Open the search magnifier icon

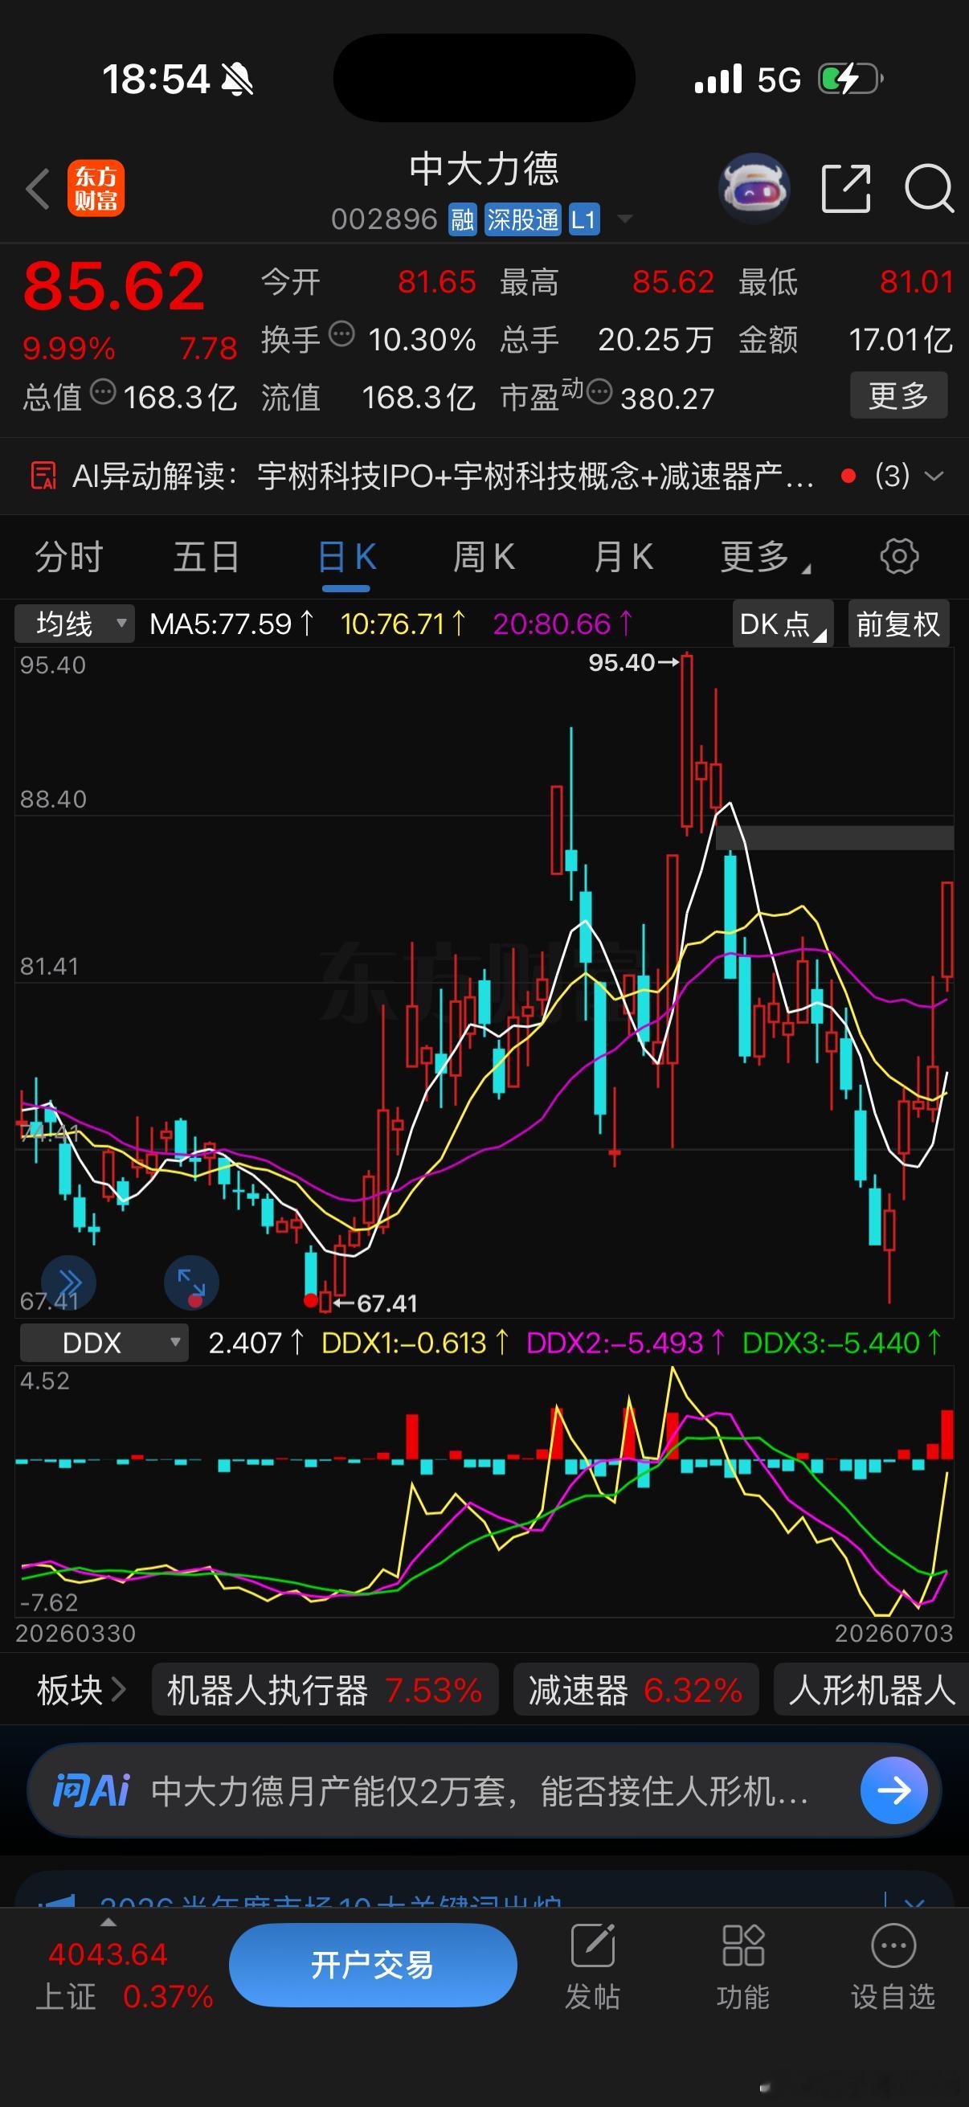[x=929, y=188]
